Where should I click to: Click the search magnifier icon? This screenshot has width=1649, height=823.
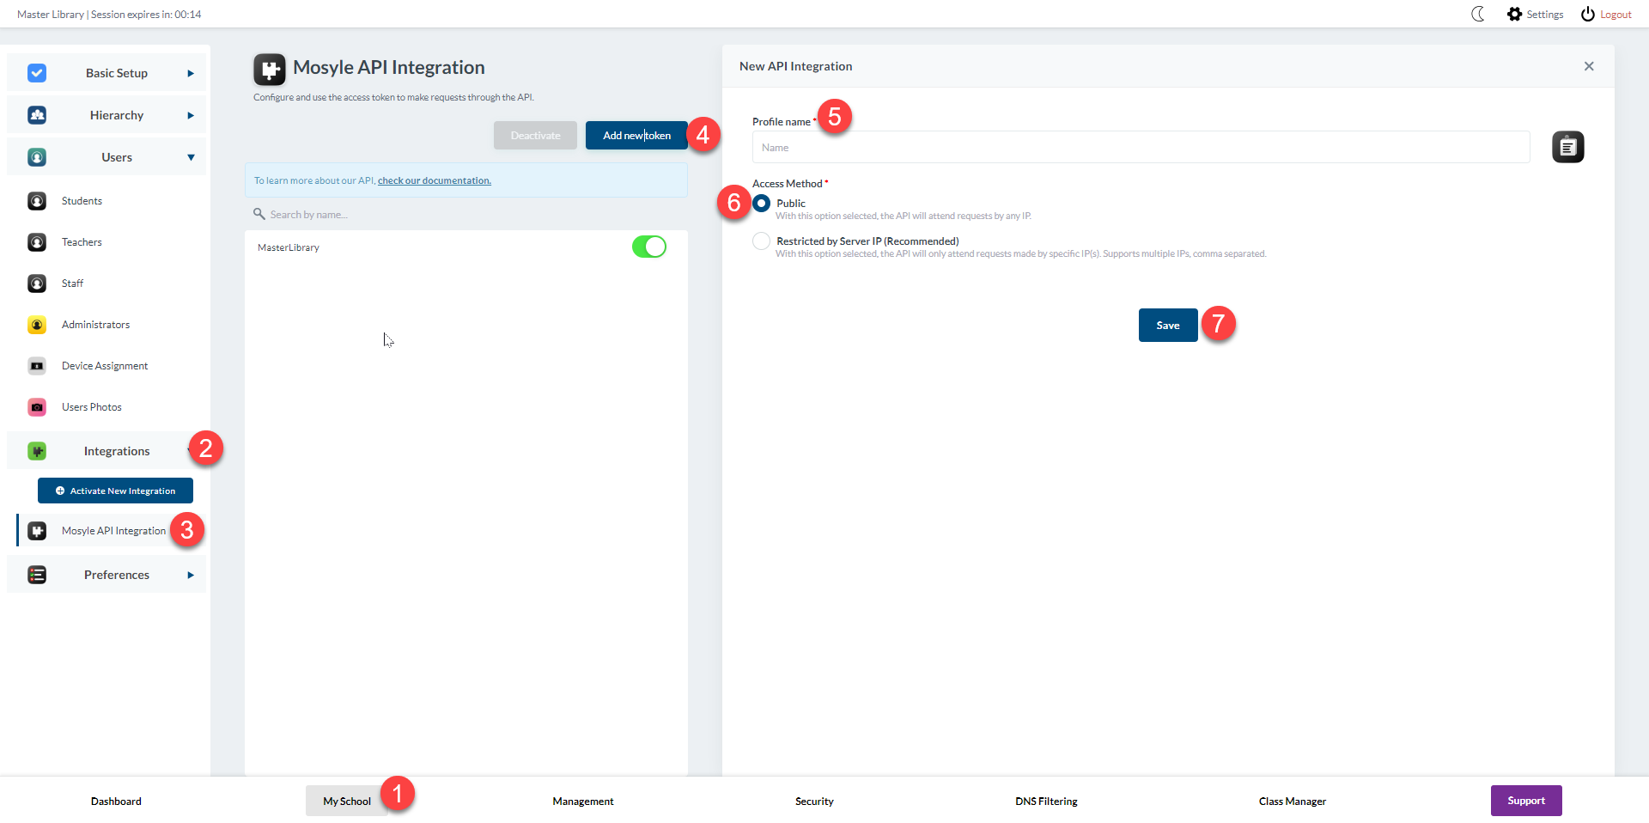point(259,214)
